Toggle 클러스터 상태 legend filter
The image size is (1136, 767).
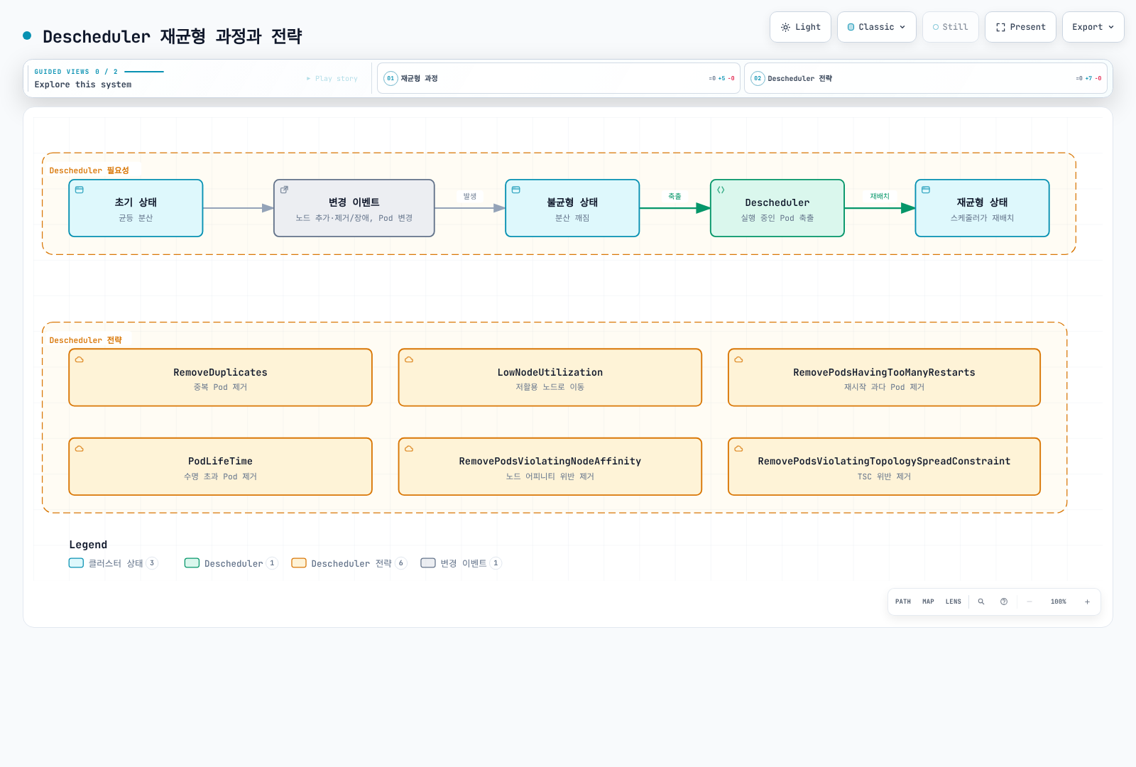tap(114, 563)
